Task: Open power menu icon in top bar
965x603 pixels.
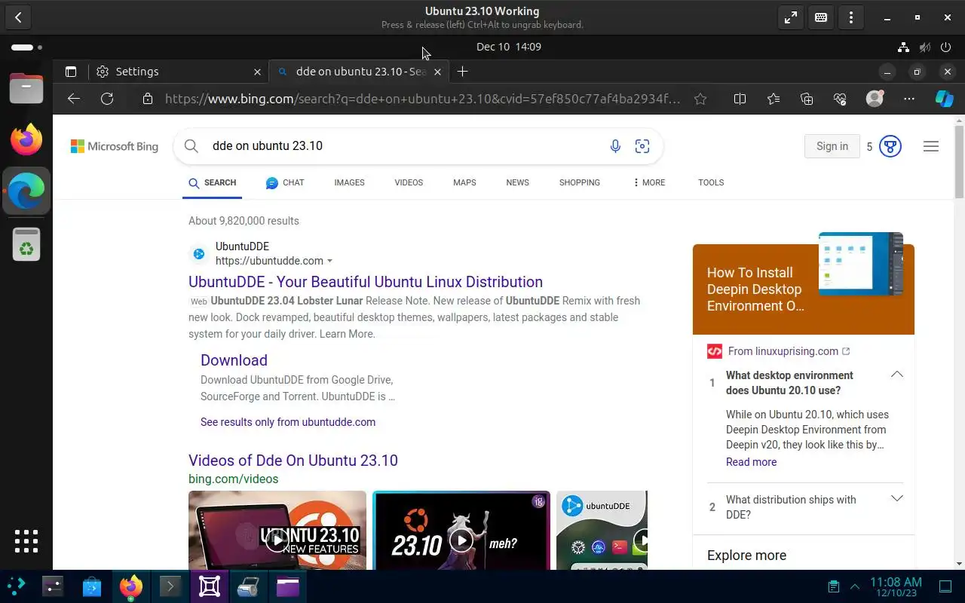Action: (x=946, y=47)
